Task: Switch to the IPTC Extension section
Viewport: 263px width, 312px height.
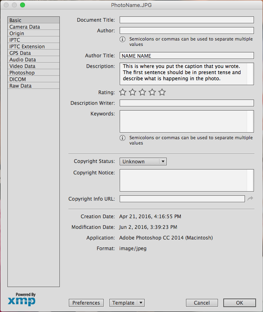Action: pyautogui.click(x=27, y=47)
